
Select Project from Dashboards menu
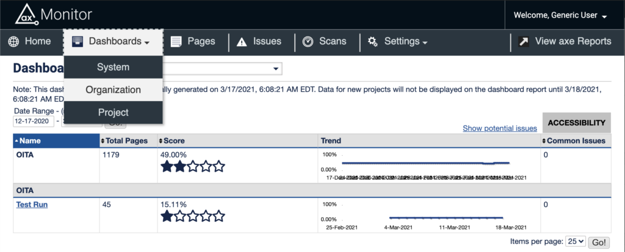point(113,112)
